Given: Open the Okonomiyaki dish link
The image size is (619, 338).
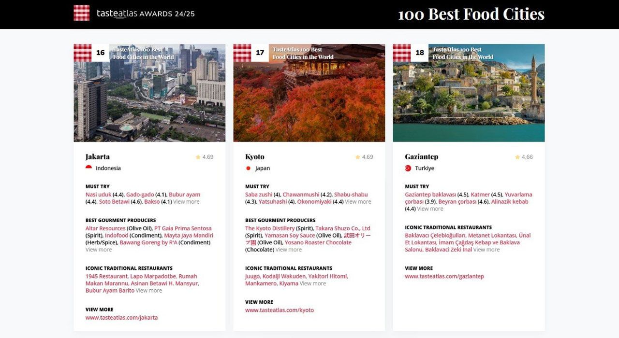Looking at the screenshot, I should coord(314,202).
